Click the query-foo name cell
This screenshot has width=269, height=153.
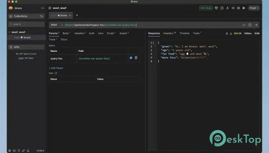63,59
